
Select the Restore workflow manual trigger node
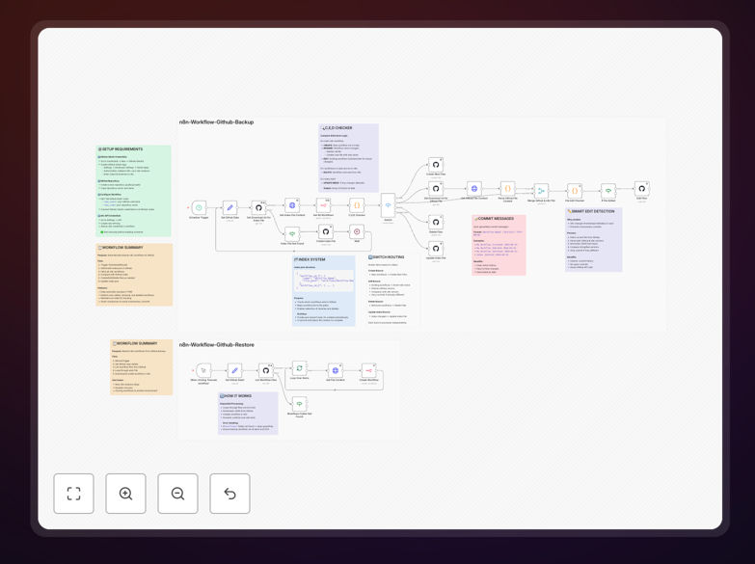click(203, 370)
